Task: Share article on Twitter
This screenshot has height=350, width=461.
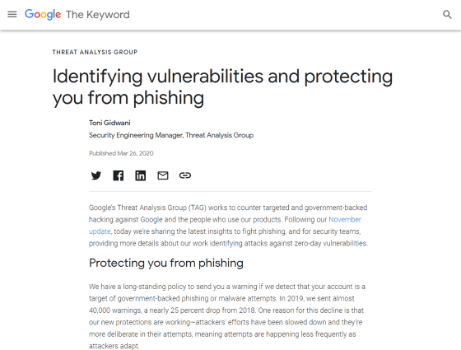Action: [x=95, y=175]
